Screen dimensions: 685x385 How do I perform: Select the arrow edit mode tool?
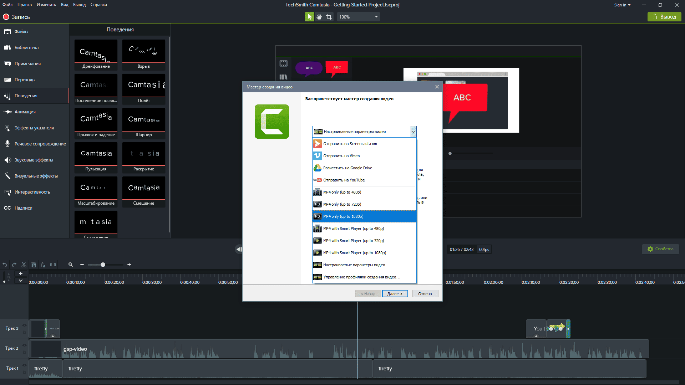point(309,17)
